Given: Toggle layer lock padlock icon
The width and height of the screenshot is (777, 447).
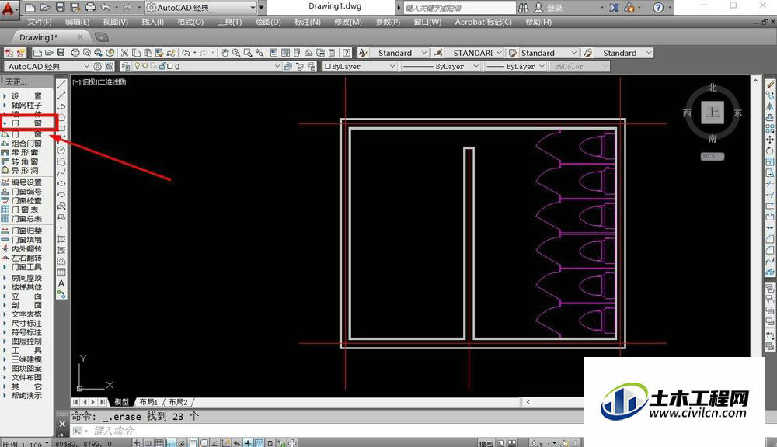Looking at the screenshot, I should [162, 66].
